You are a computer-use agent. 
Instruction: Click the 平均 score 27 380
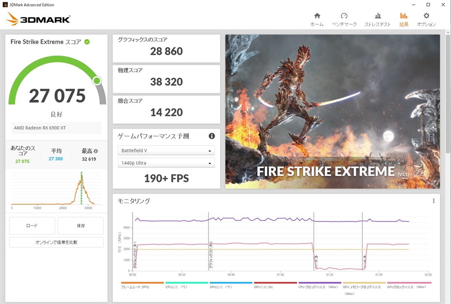55,159
